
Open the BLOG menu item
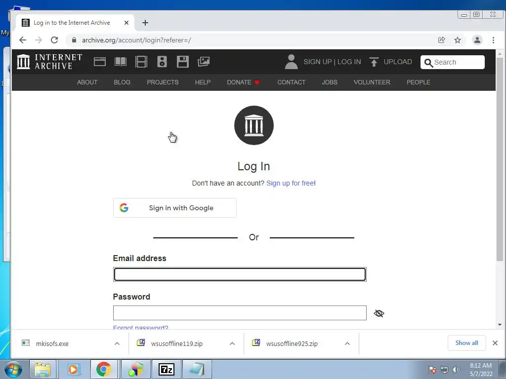coord(122,82)
